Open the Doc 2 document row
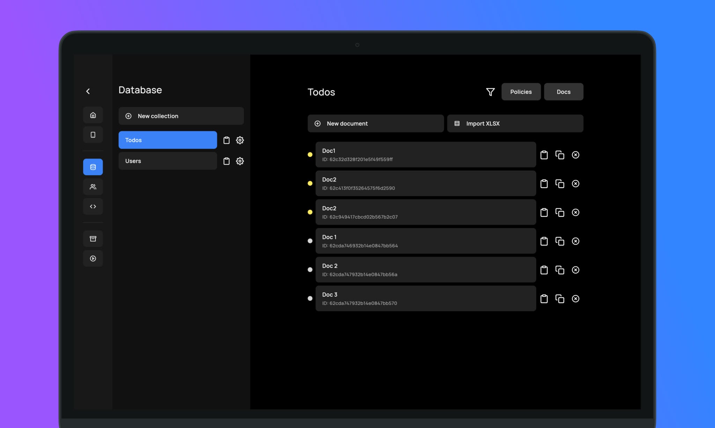Viewport: 715px width, 428px height. pos(425,270)
